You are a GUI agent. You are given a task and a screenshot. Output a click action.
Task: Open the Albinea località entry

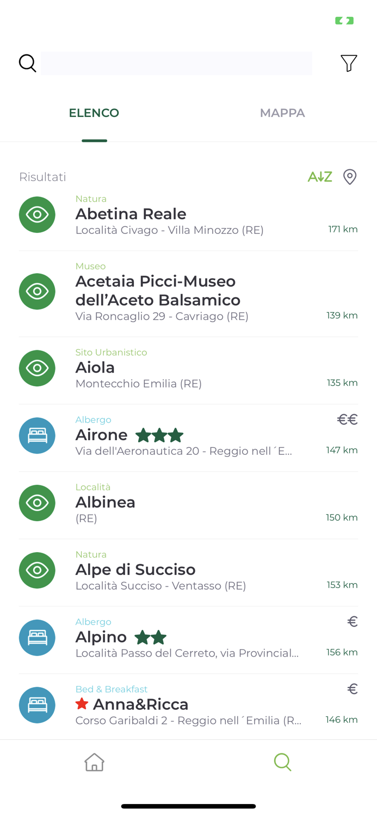click(x=106, y=502)
